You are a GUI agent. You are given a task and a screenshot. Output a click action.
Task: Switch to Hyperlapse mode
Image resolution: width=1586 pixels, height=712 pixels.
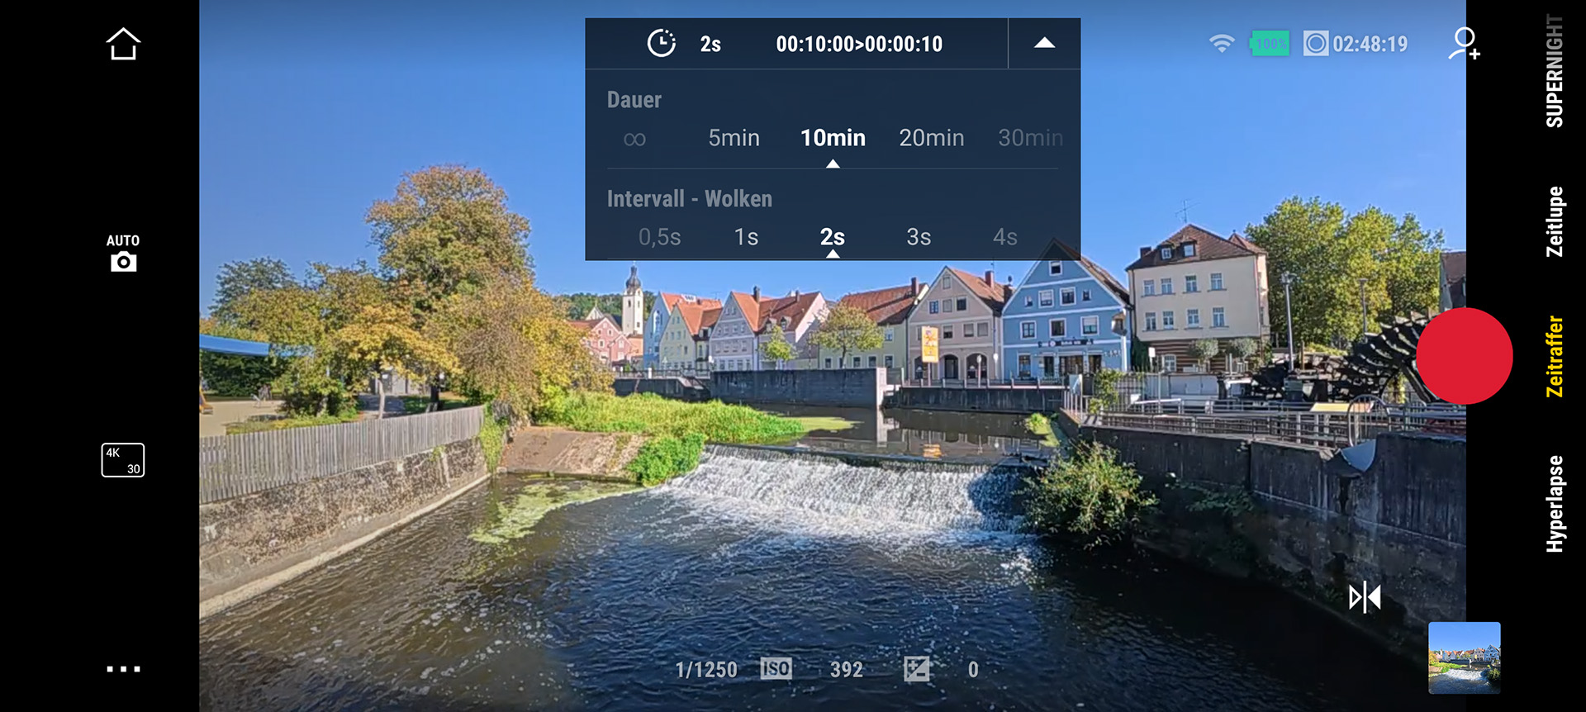pos(1555,504)
